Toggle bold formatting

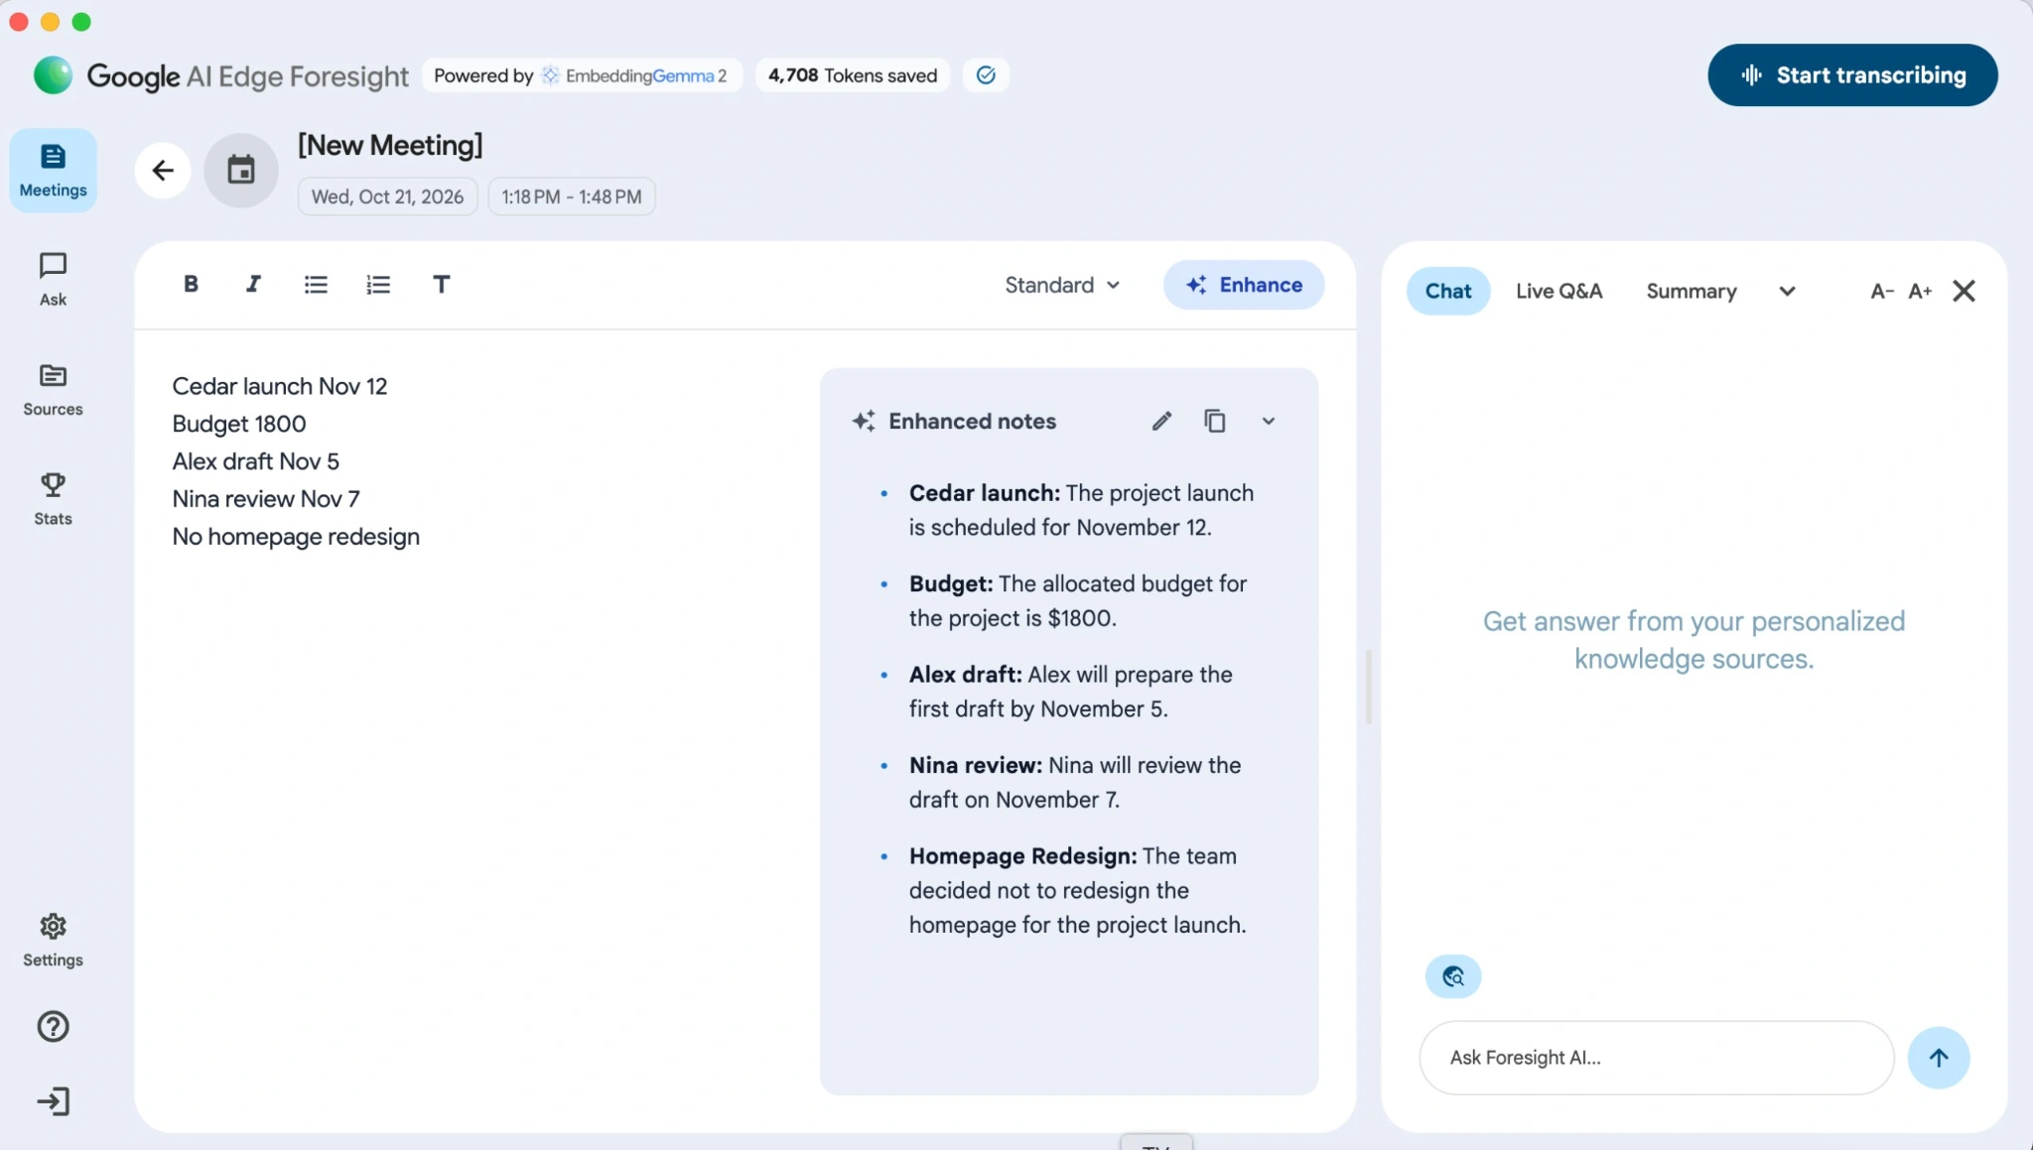pos(191,284)
